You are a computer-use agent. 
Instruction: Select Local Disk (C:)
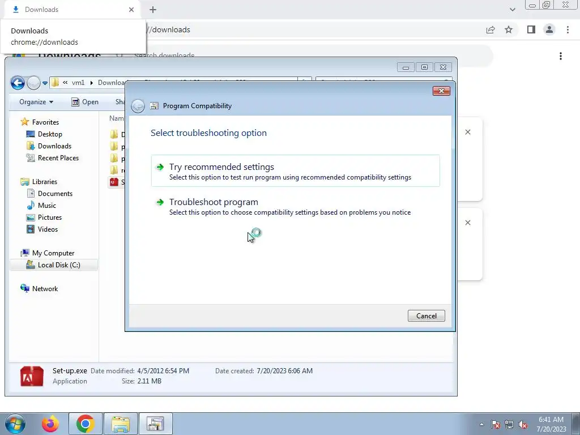pos(54,265)
